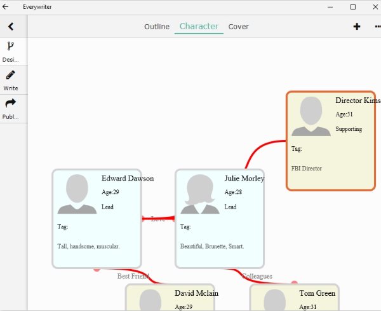Viewport: 381px width, 311px height.
Task: Click the Love relationship label
Action: click(x=158, y=219)
